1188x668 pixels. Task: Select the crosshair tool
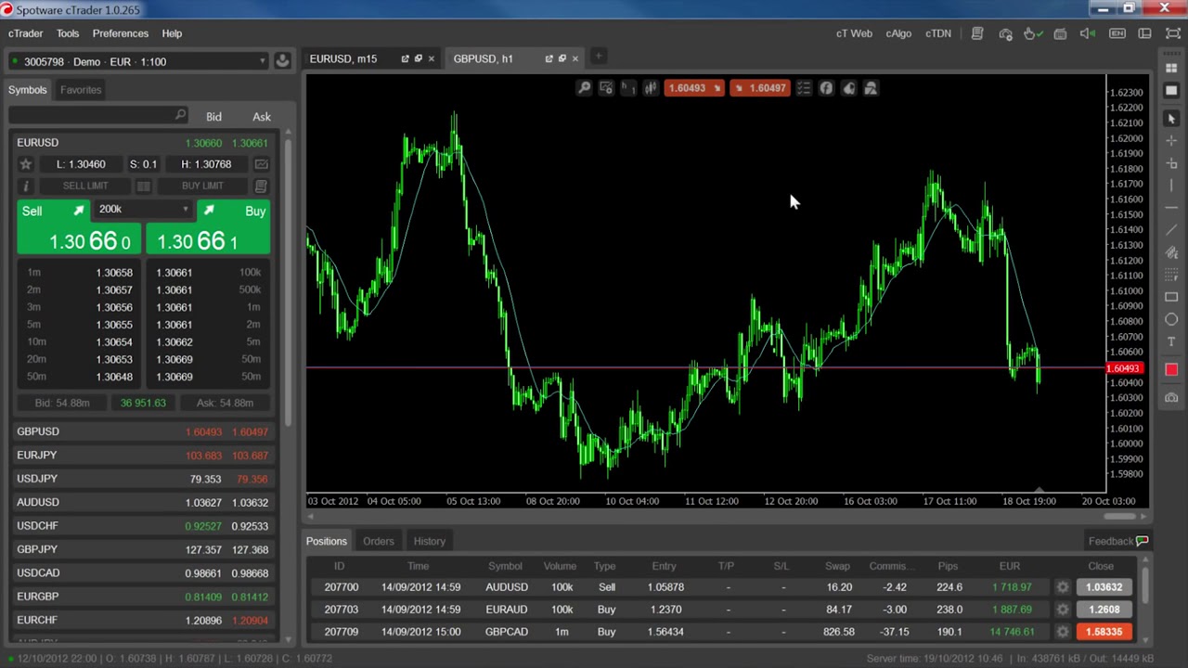[1171, 141]
